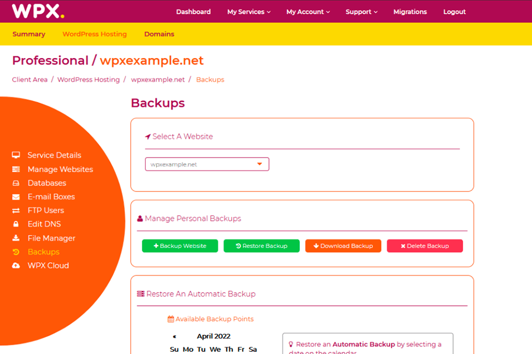
Task: Click the Databases drive icon
Action: point(16,183)
